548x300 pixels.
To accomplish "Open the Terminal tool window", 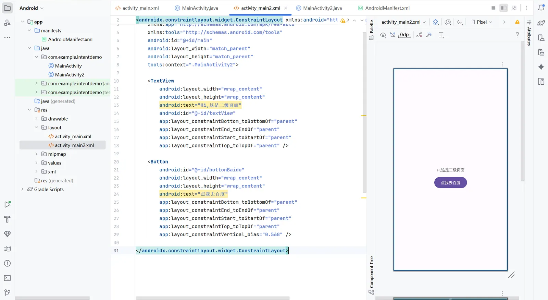I will point(7,278).
